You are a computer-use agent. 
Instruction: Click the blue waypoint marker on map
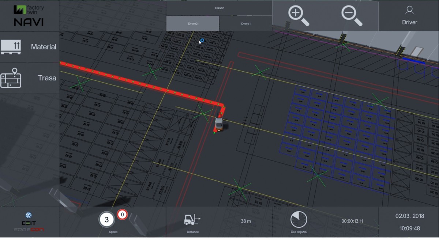tap(202, 41)
